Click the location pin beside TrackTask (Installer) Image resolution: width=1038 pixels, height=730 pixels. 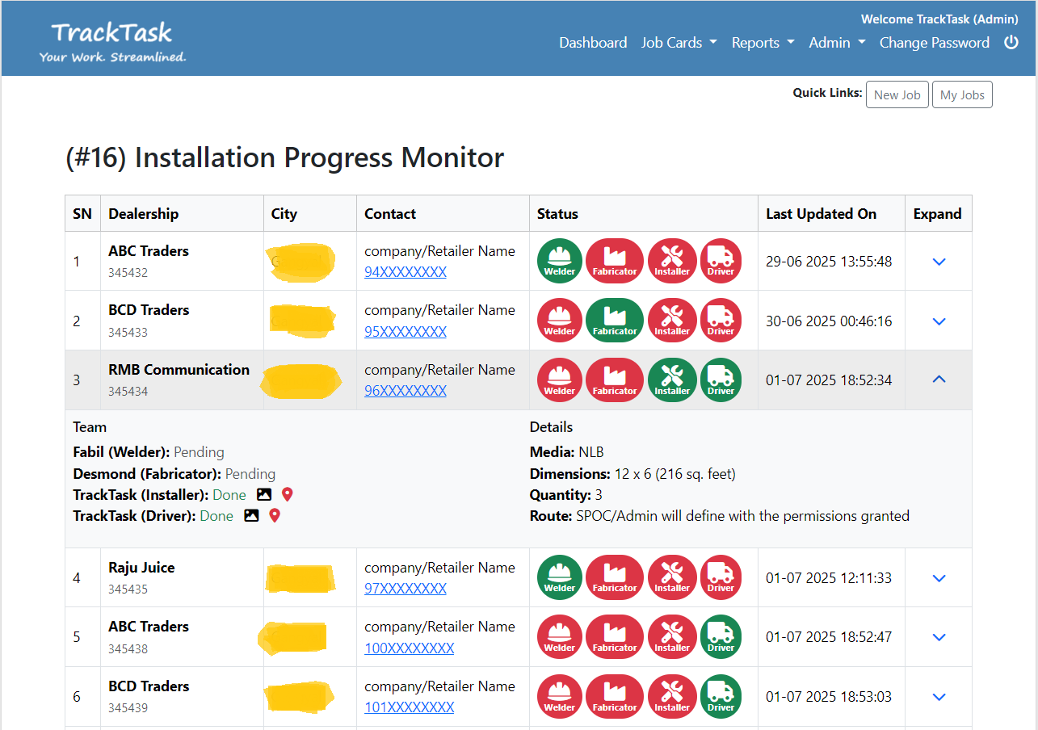pyautogui.click(x=287, y=494)
